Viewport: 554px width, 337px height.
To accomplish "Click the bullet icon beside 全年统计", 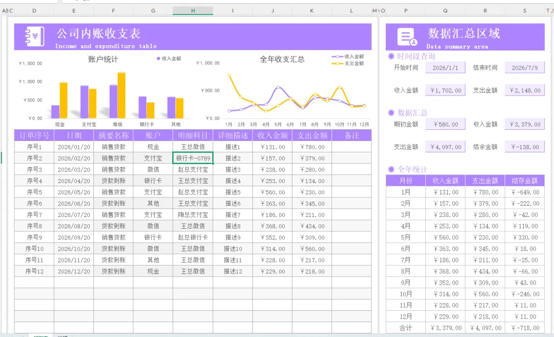I will pyautogui.click(x=391, y=169).
